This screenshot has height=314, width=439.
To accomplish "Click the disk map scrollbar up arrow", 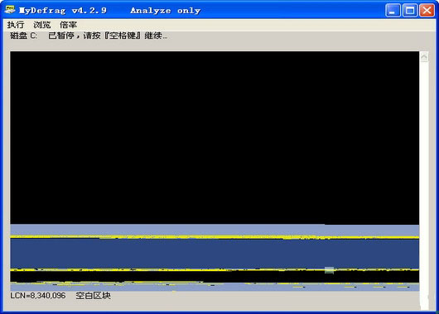I will pos(424,57).
